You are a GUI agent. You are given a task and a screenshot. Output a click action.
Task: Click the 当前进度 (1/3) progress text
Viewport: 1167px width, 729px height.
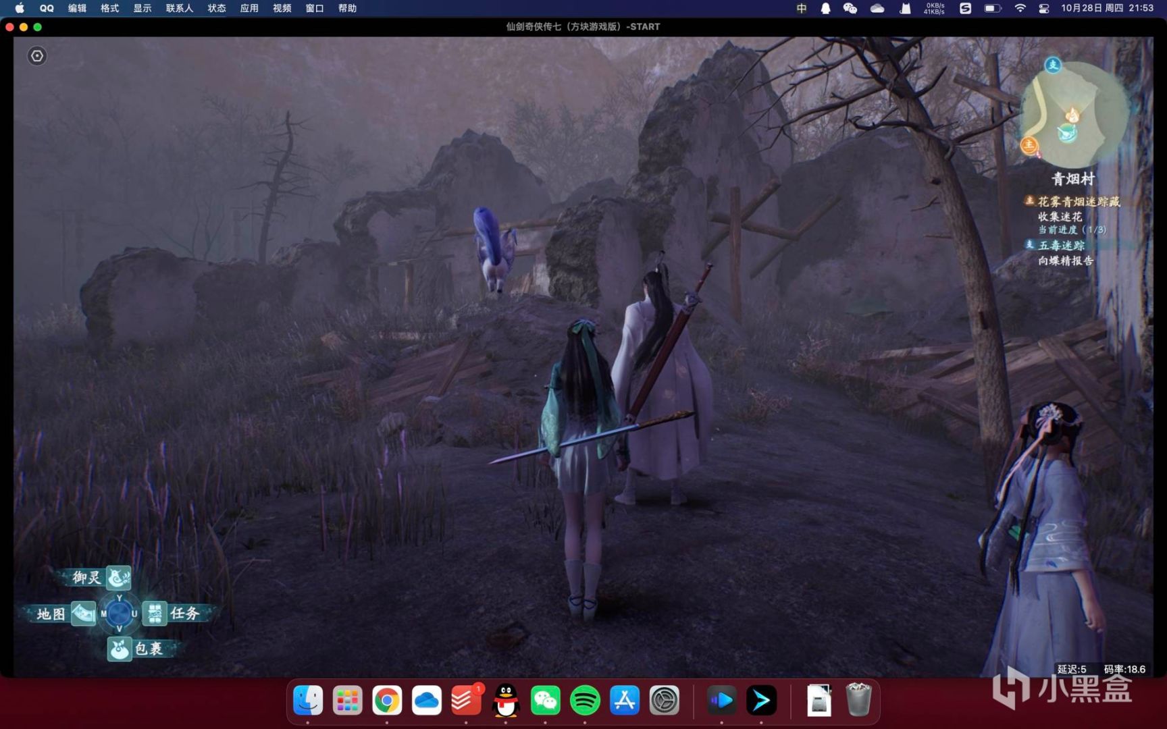pos(1072,230)
